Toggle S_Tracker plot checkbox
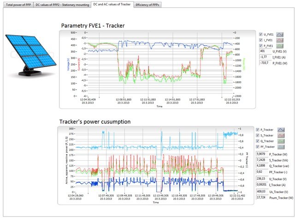This screenshot has width=295, height=218. click(258, 135)
